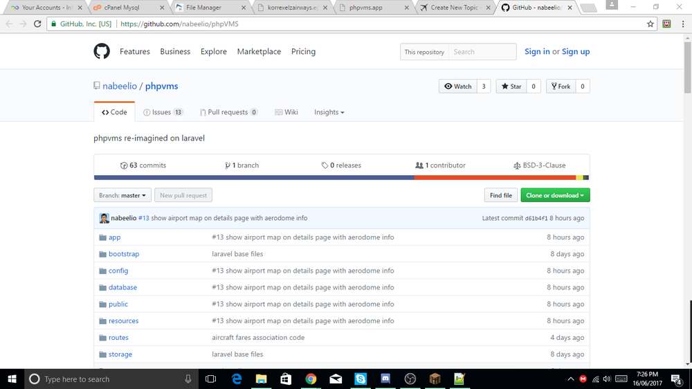
Task: Open Microsoft Edge from the taskbar
Action: click(x=236, y=379)
